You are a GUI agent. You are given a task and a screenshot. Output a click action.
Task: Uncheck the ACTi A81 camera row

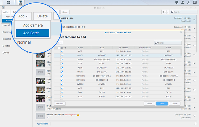pyautogui.click(x=62, y=51)
